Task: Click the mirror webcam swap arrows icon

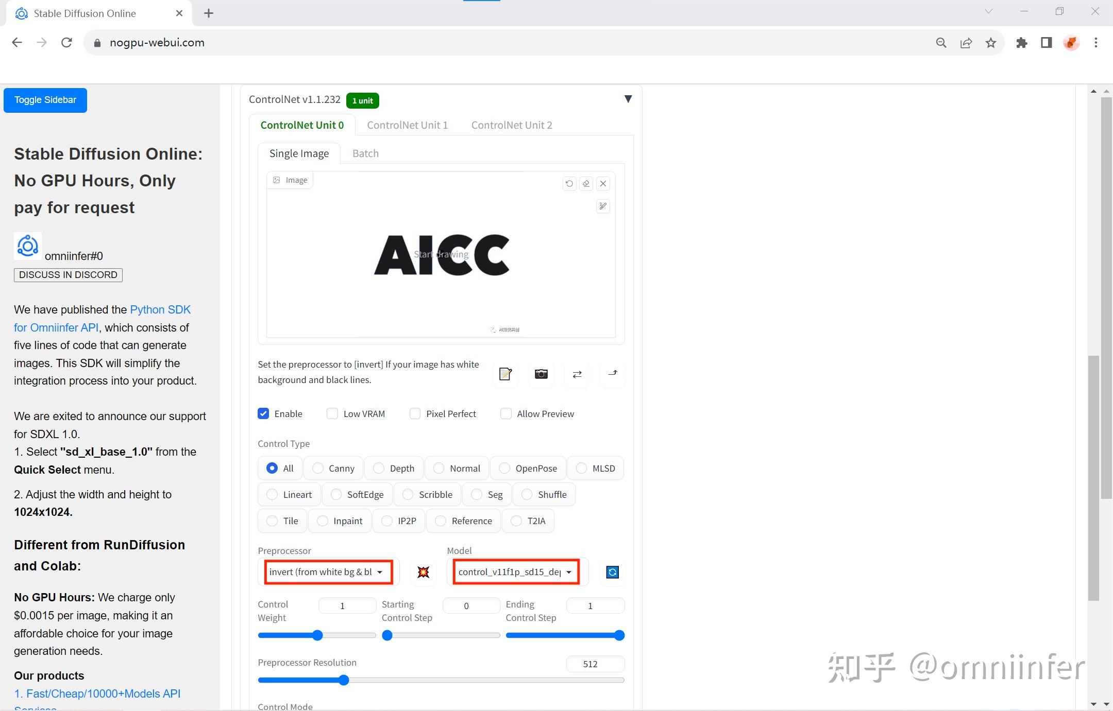Action: pyautogui.click(x=577, y=374)
